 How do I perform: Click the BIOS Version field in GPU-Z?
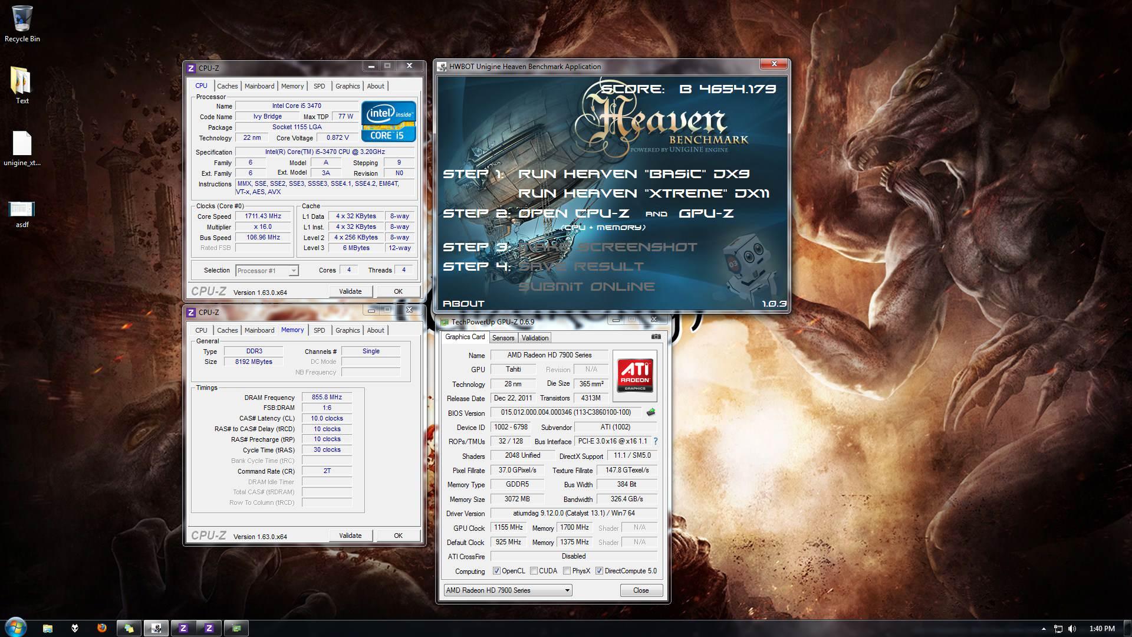pyautogui.click(x=566, y=412)
